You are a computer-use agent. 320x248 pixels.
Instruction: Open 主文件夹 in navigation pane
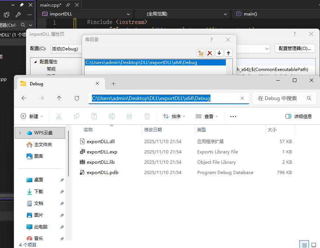[40, 145]
